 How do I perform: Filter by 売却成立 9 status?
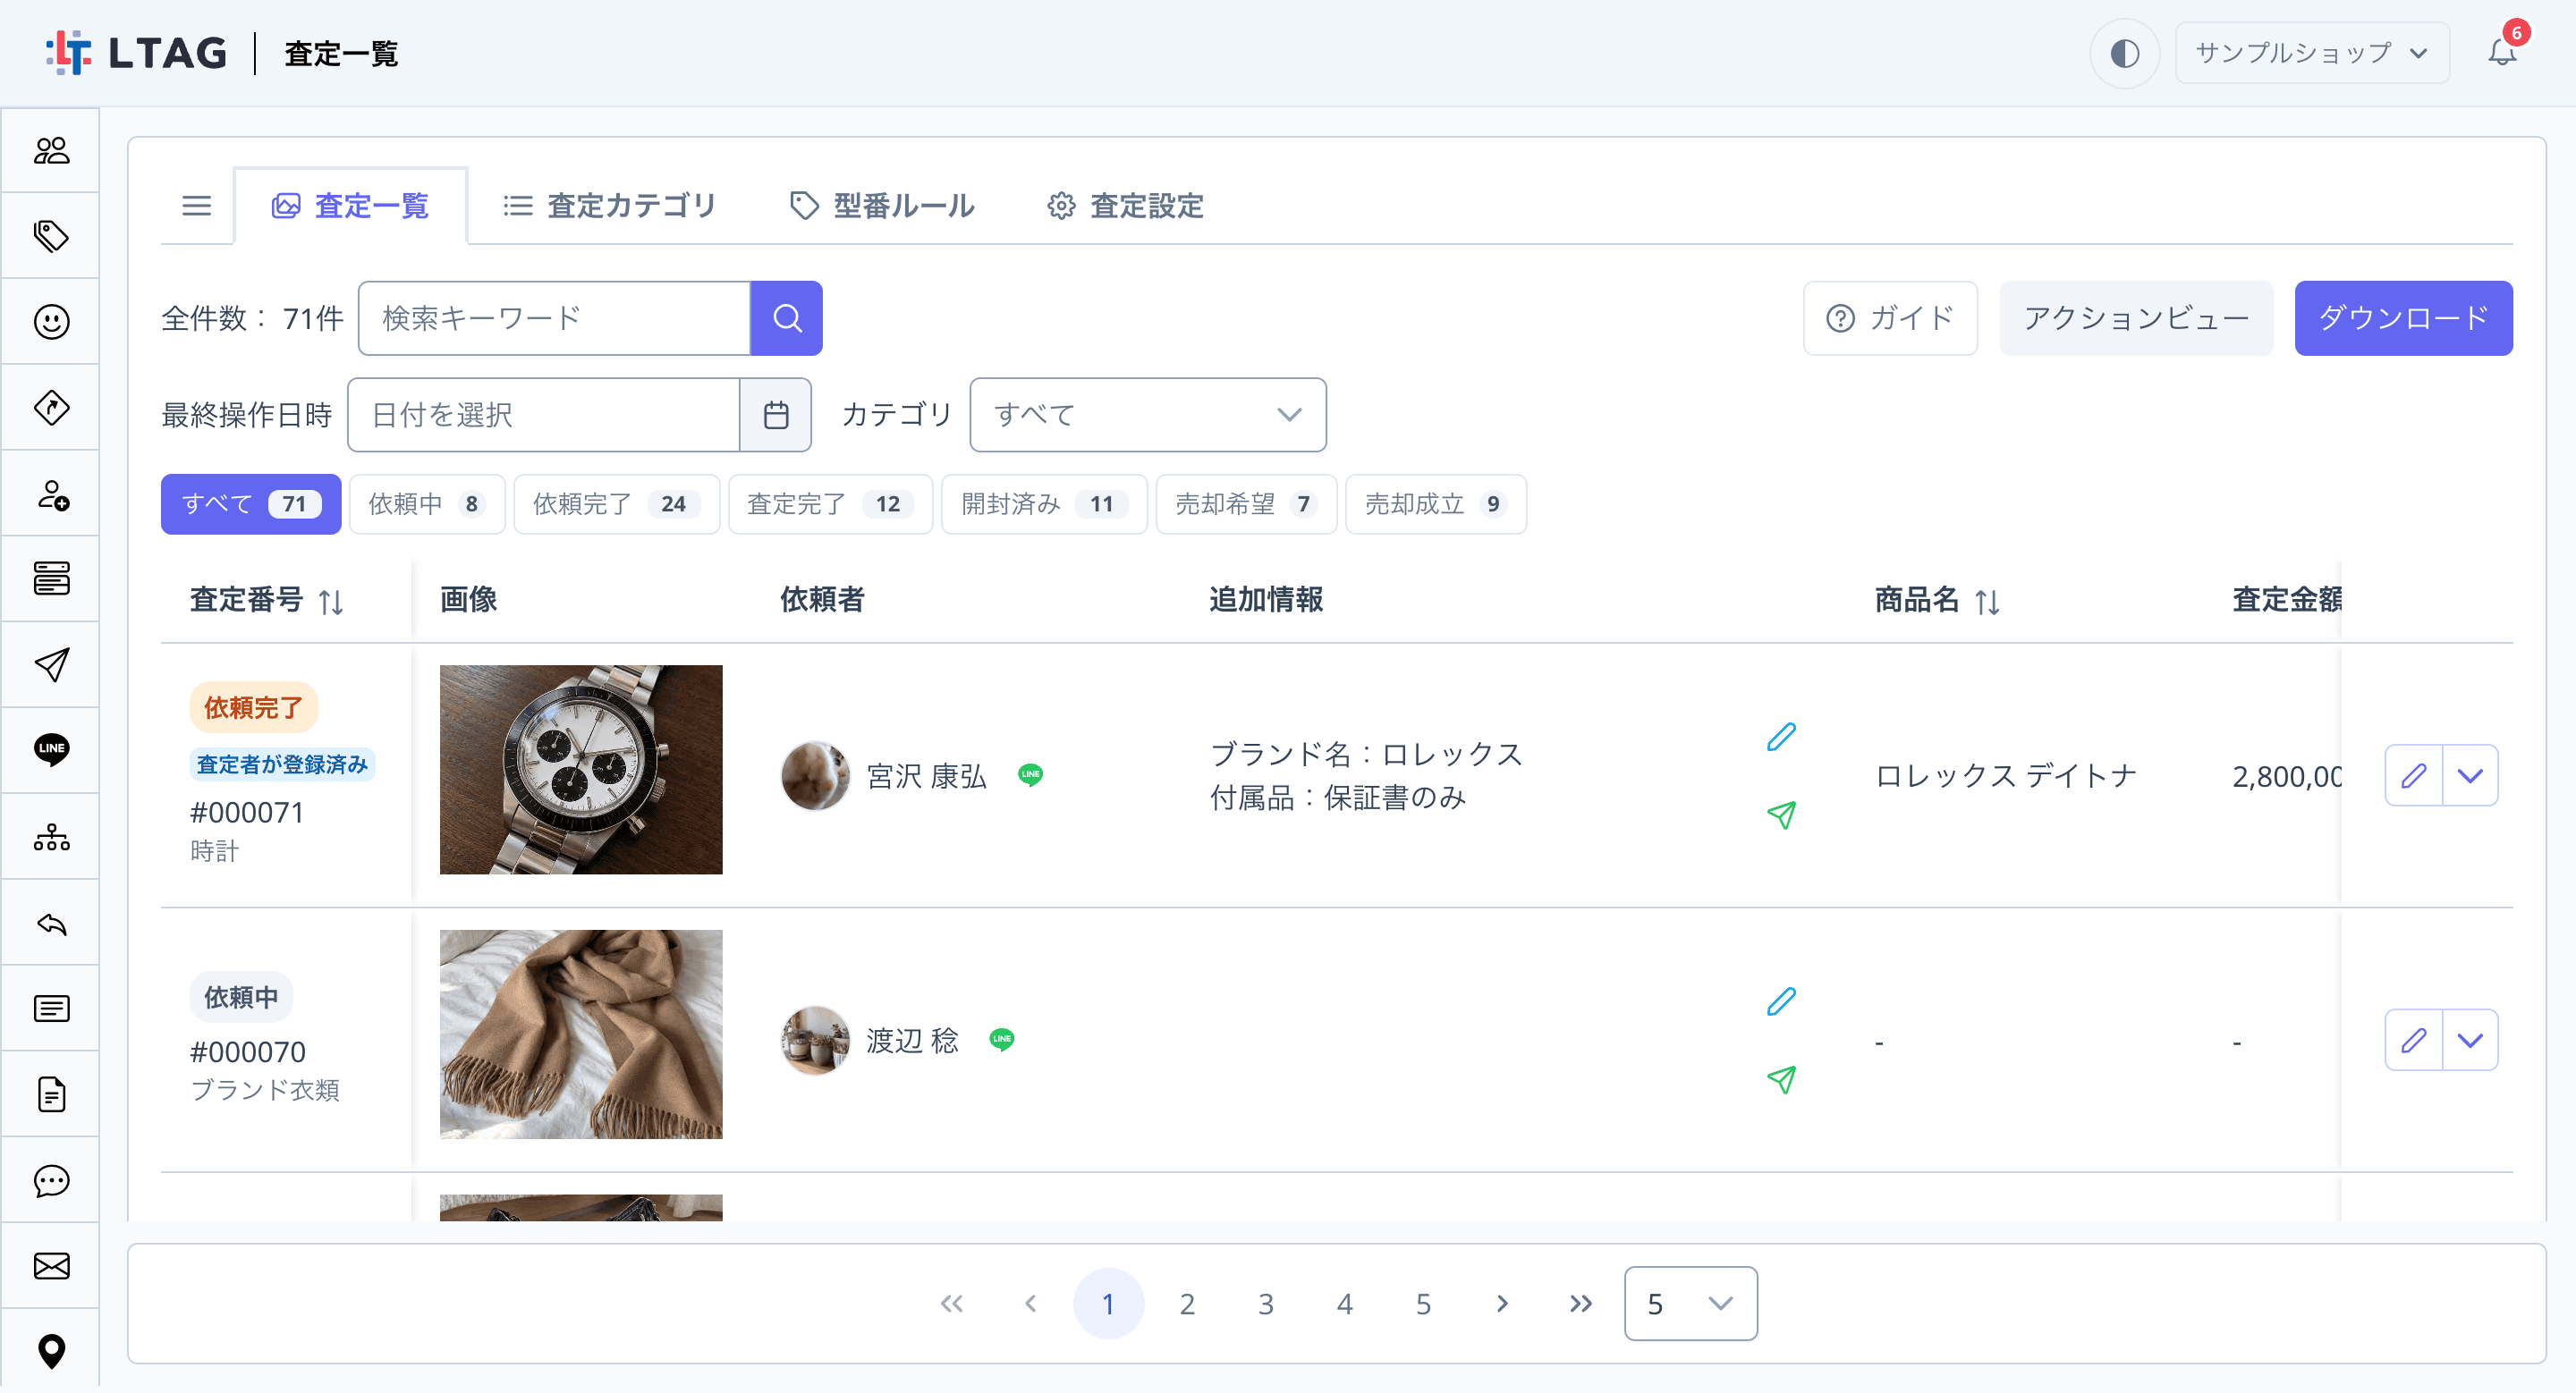click(1436, 503)
